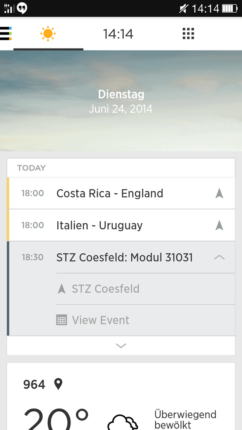Tap the TODAY section header

[31, 168]
